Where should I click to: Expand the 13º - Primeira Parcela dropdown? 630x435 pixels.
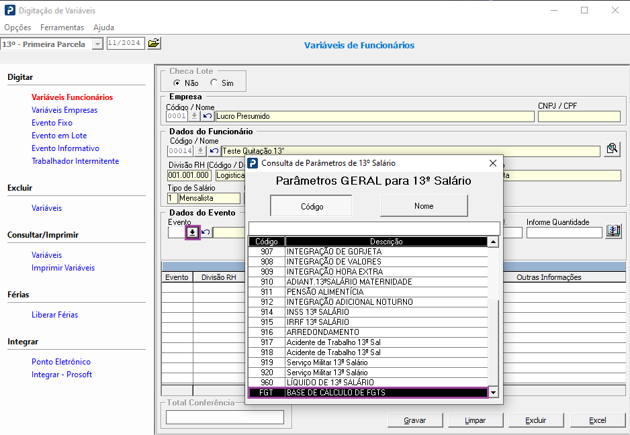click(x=97, y=44)
